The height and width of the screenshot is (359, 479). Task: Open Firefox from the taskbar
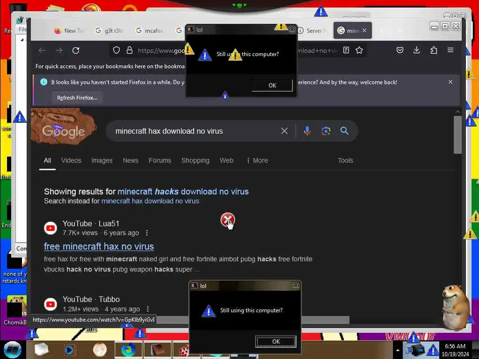point(128,350)
